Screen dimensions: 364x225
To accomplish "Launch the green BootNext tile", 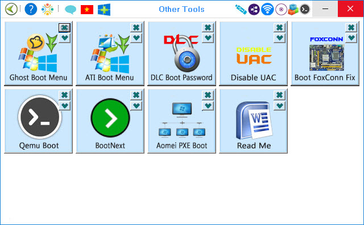I will (x=110, y=121).
